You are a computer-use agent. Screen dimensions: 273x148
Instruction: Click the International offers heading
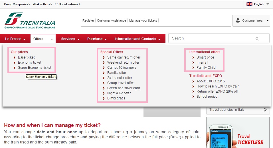(205, 52)
